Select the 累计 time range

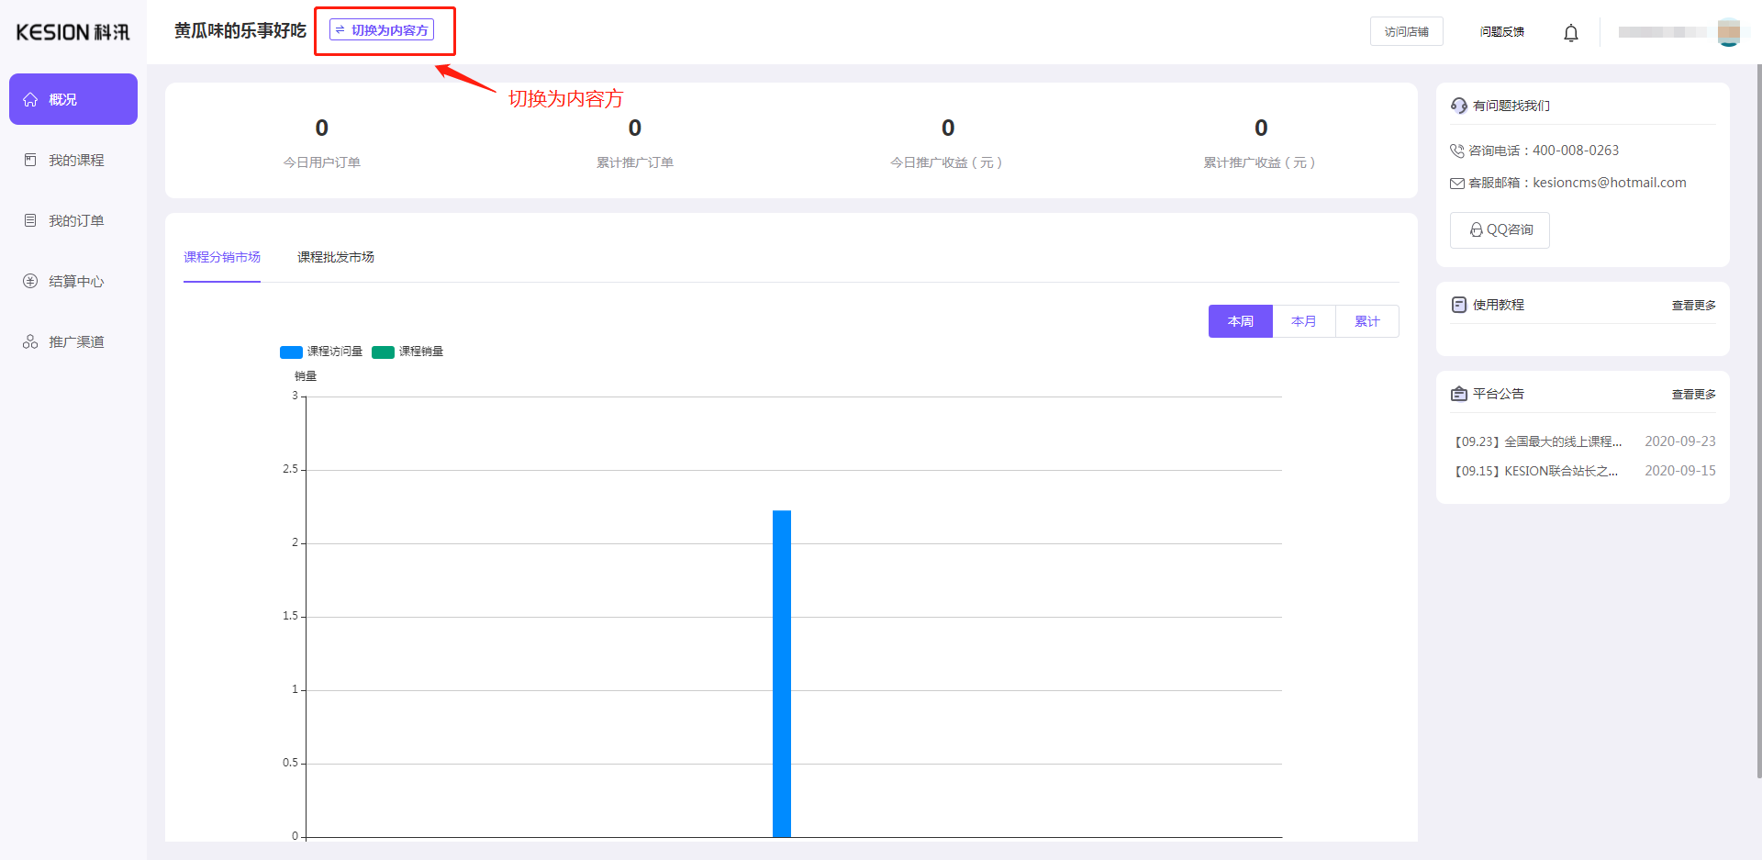[1366, 321]
